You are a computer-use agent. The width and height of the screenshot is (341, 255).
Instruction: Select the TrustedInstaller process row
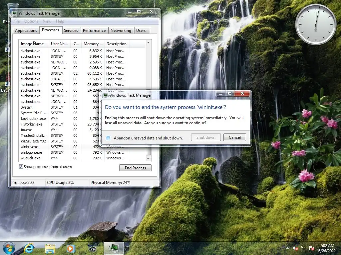59,135
